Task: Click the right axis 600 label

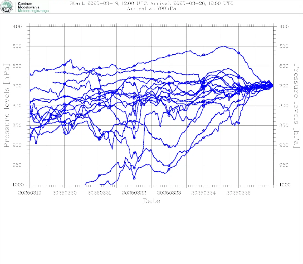Action: click(284, 66)
